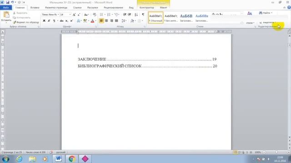The height and width of the screenshot is (163, 291).
Task: Increase paragraph indent
Action: (130, 14)
